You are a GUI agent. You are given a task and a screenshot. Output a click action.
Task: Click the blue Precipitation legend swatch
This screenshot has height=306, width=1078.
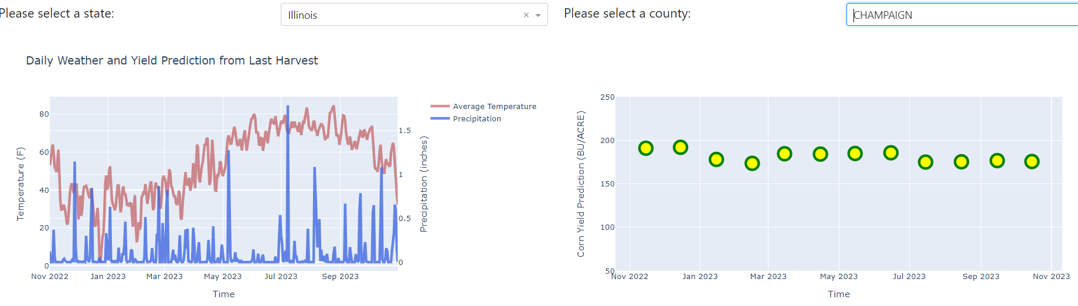pos(440,118)
